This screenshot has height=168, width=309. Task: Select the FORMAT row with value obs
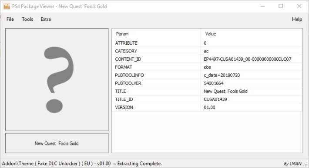(207, 67)
